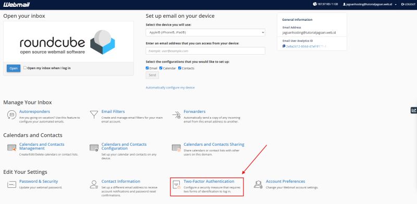Viewport: 417px width, 204px height.
Task: Uncheck the Calendar configuration checkbox
Action: click(x=161, y=68)
